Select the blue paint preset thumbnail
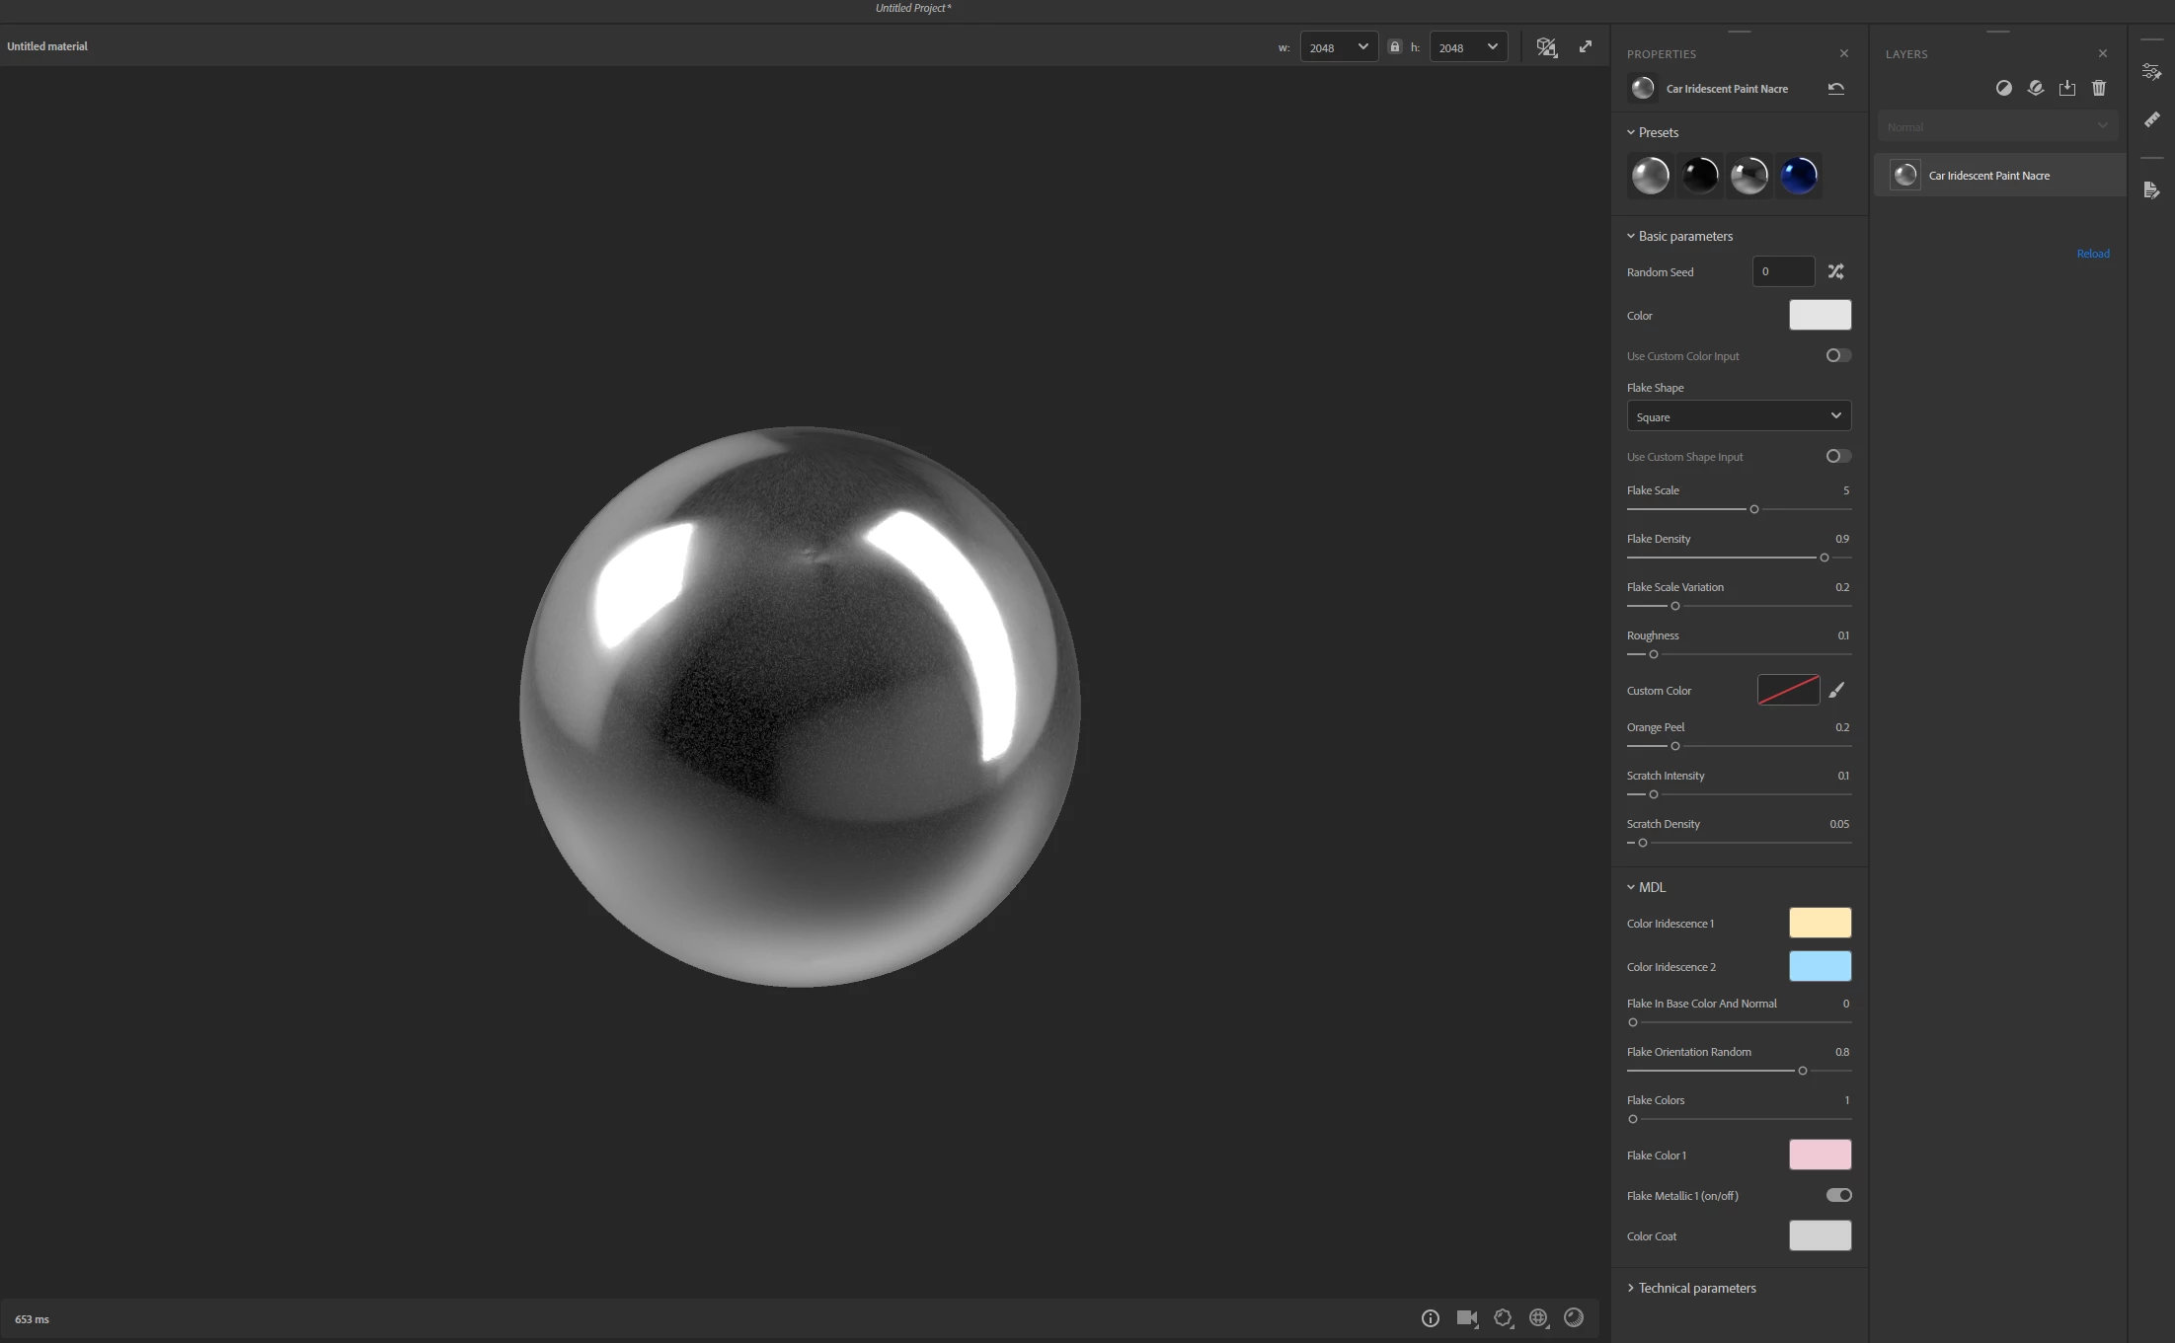 pos(1798,177)
